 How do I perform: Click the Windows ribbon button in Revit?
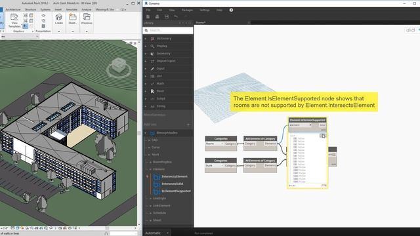tap(87, 19)
